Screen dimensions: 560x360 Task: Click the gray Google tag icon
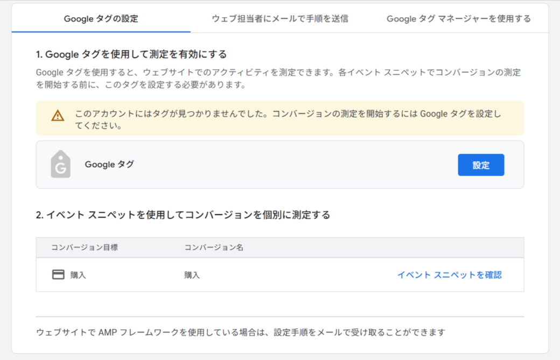tap(61, 164)
